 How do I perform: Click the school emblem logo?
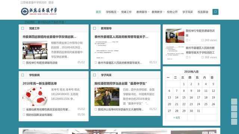pos(25,12)
